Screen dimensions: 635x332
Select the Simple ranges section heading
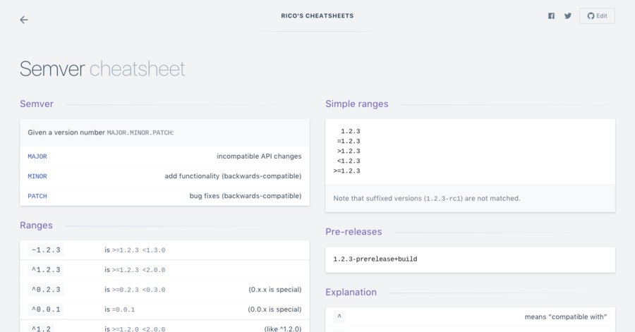pyautogui.click(x=357, y=104)
